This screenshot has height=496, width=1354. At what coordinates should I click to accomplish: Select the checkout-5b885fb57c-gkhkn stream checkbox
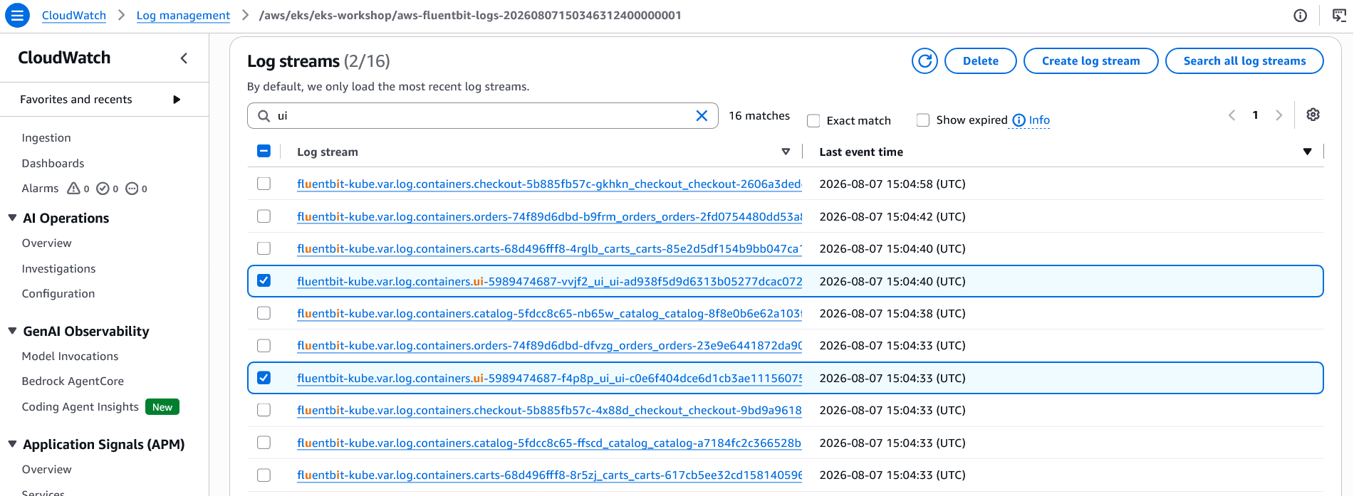(x=264, y=184)
